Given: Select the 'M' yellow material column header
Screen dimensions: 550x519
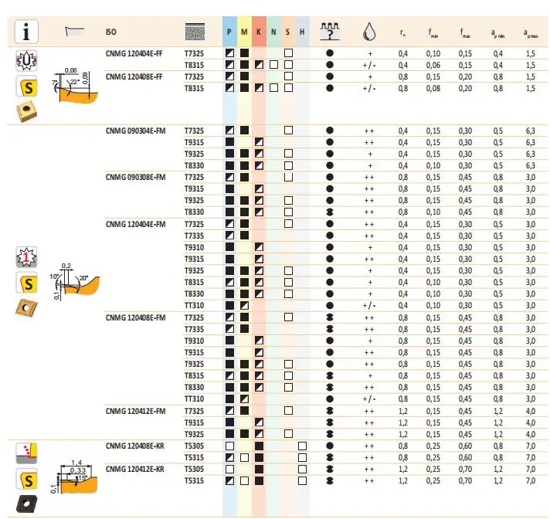Looking at the screenshot, I should pos(244,32).
